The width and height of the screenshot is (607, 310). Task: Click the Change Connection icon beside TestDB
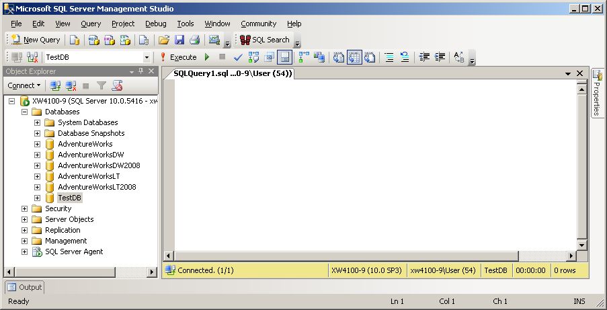32,57
